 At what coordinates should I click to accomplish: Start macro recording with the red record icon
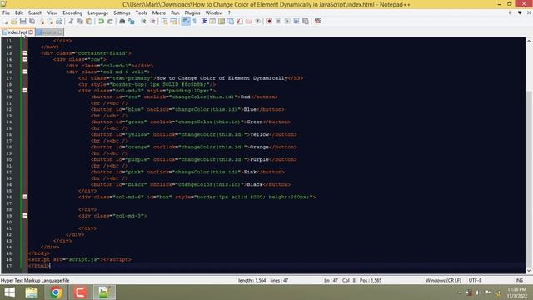pyautogui.click(x=269, y=21)
